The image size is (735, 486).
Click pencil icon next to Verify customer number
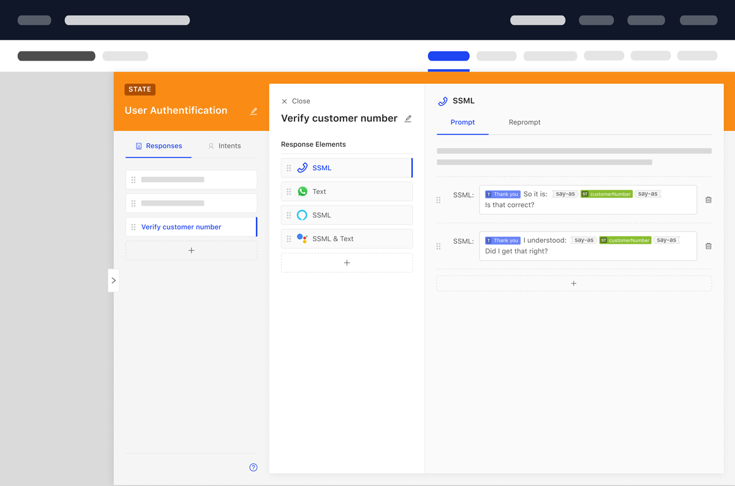click(408, 118)
